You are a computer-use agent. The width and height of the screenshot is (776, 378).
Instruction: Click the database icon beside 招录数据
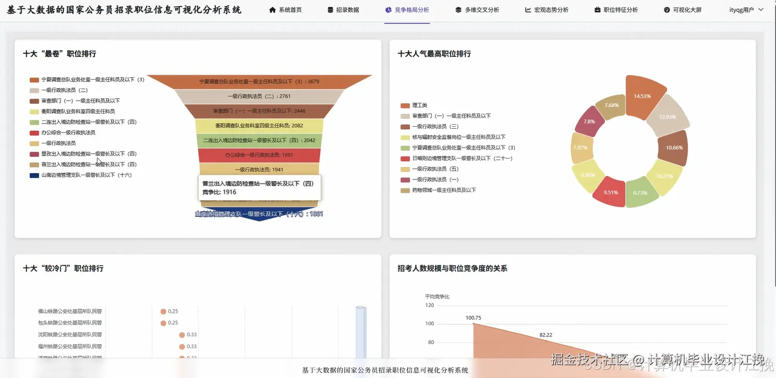[331, 10]
